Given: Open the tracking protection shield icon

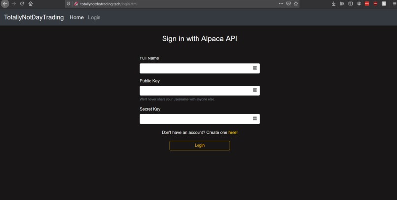Looking at the screenshot, I should click(x=68, y=4).
